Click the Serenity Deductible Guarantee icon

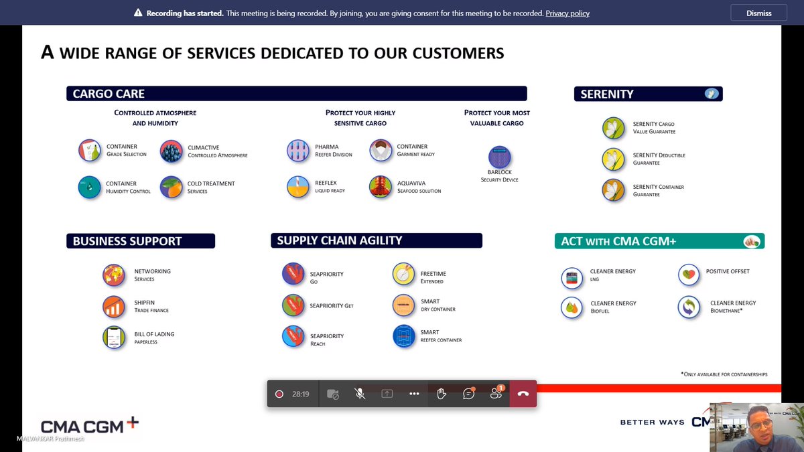[x=614, y=159]
